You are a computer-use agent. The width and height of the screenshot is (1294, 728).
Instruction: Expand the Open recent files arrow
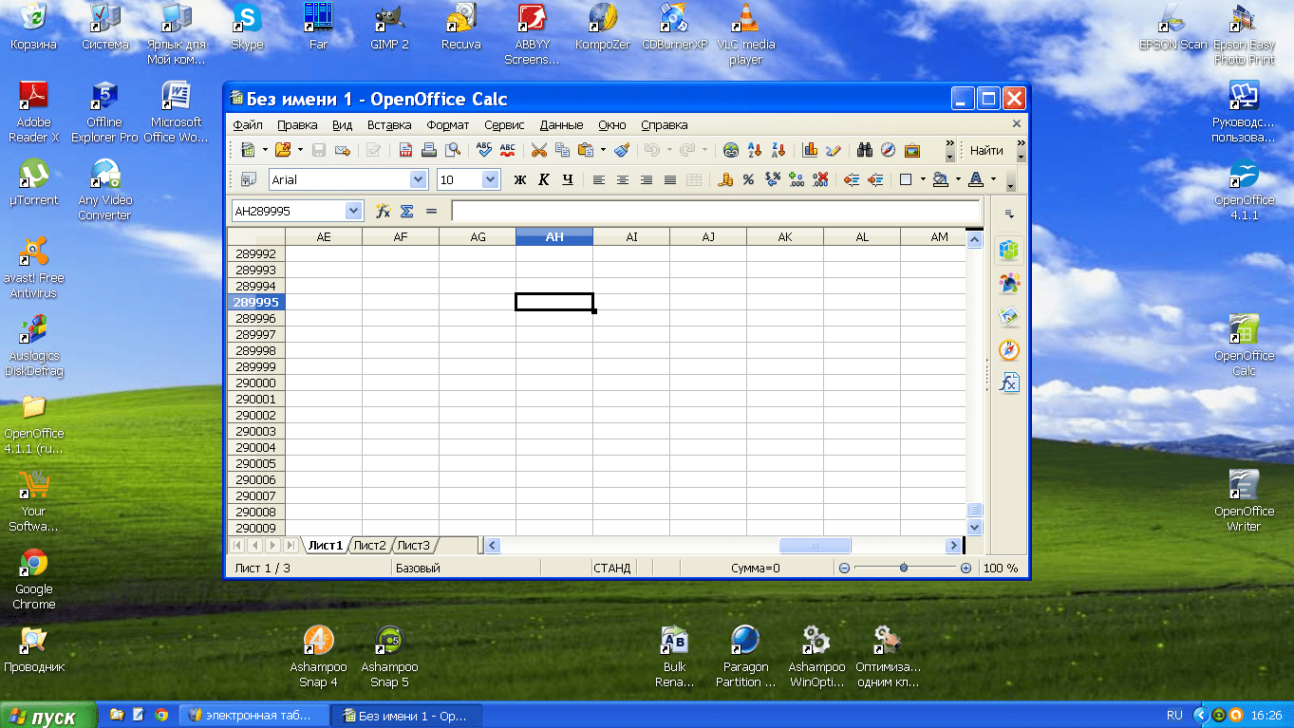(300, 150)
